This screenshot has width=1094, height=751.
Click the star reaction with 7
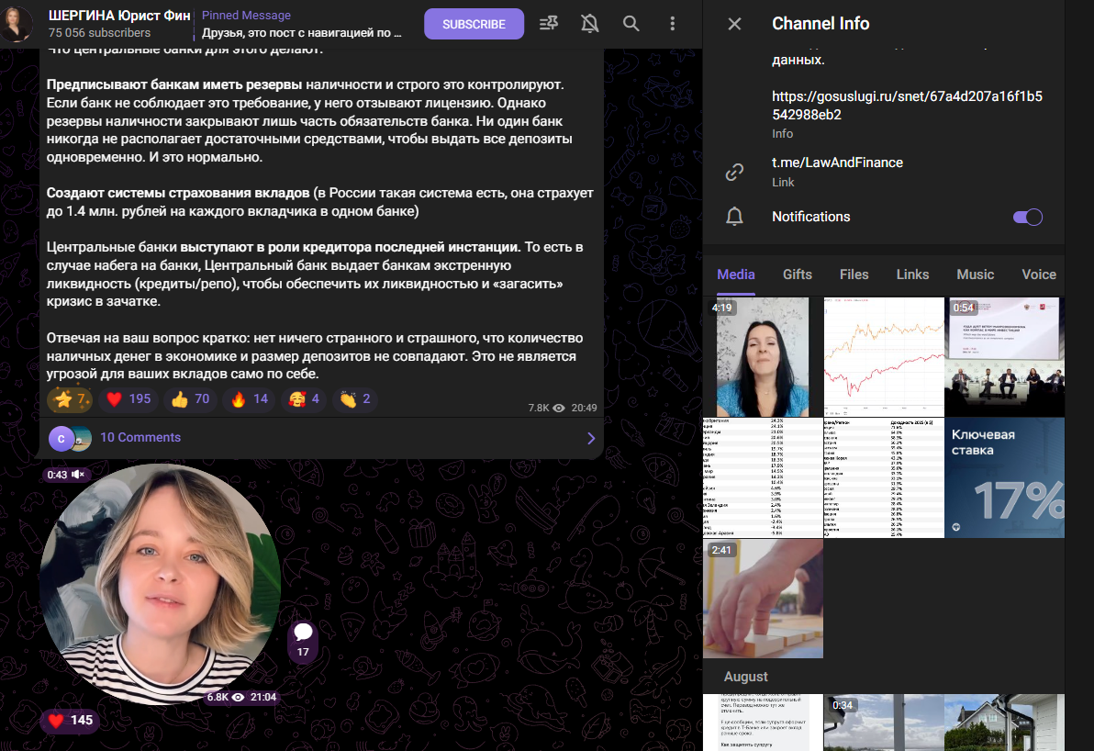click(x=71, y=399)
